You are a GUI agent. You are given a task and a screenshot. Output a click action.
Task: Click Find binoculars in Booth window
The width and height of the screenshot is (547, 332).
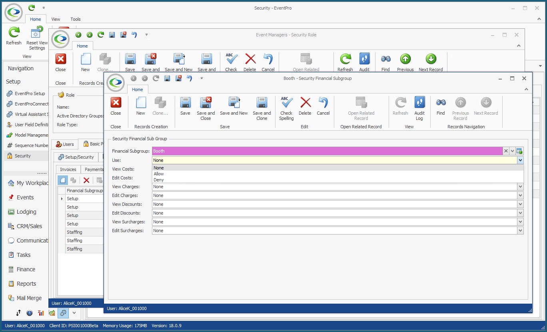click(441, 106)
